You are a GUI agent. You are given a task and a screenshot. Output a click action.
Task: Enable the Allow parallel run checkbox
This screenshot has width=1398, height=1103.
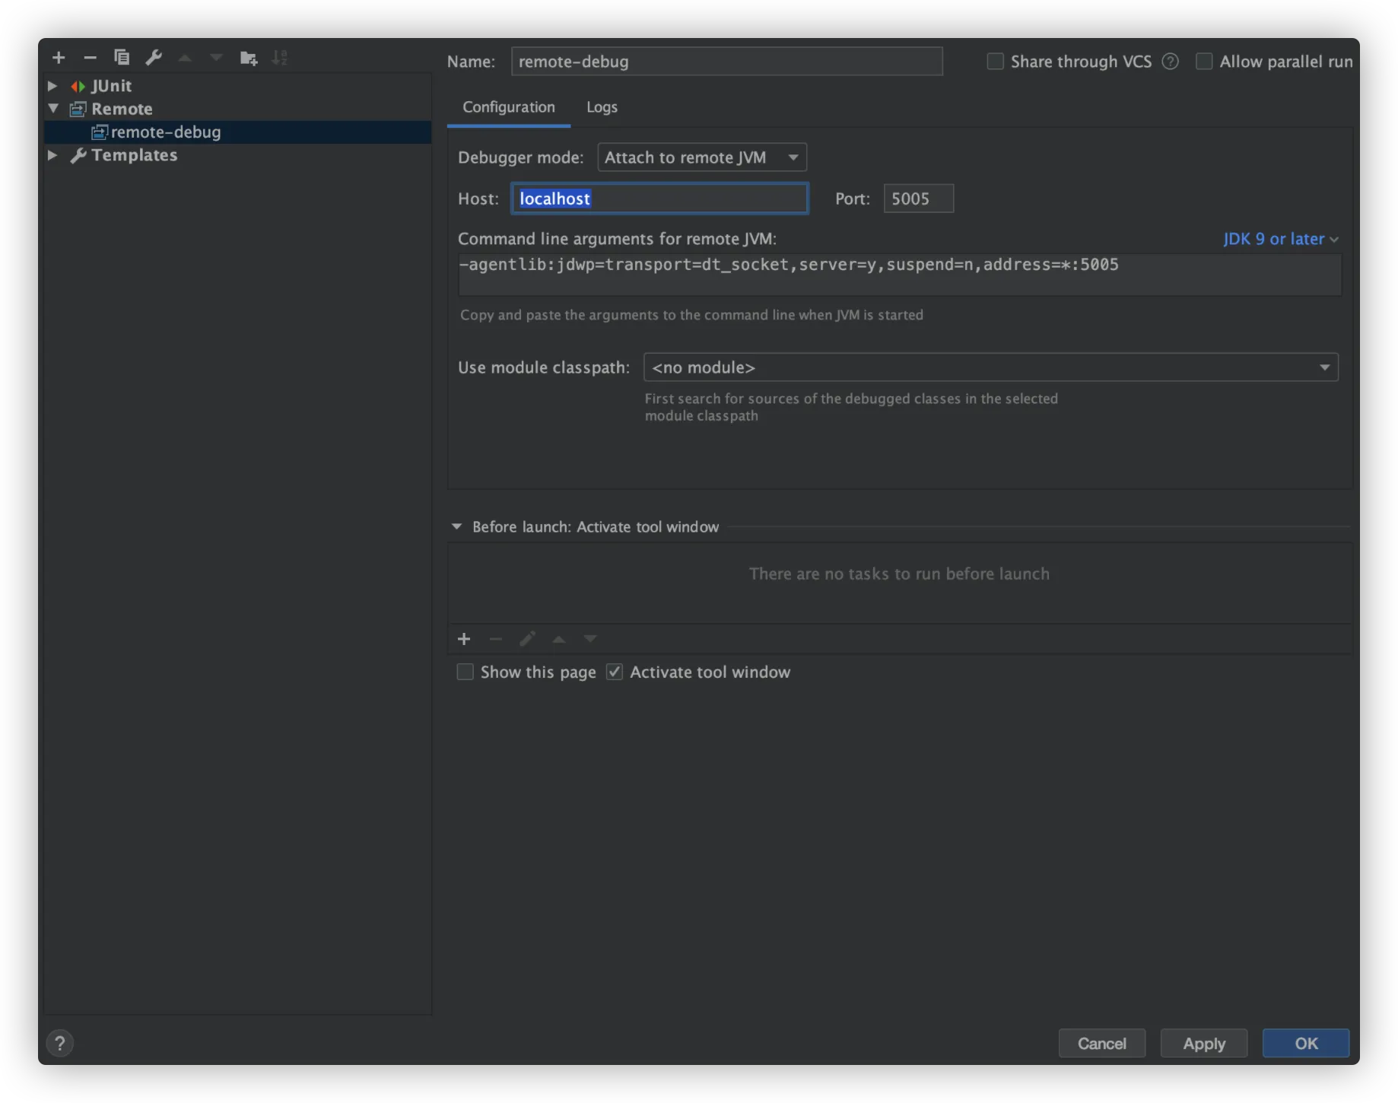click(x=1204, y=62)
